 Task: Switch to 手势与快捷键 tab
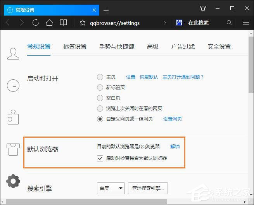117,47
